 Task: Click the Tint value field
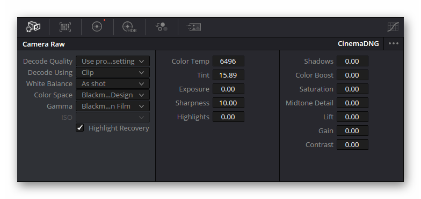[229, 75]
